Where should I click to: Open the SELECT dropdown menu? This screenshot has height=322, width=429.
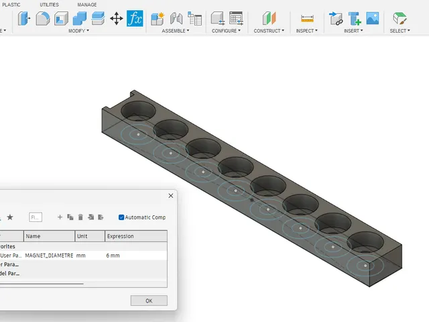pyautogui.click(x=400, y=31)
